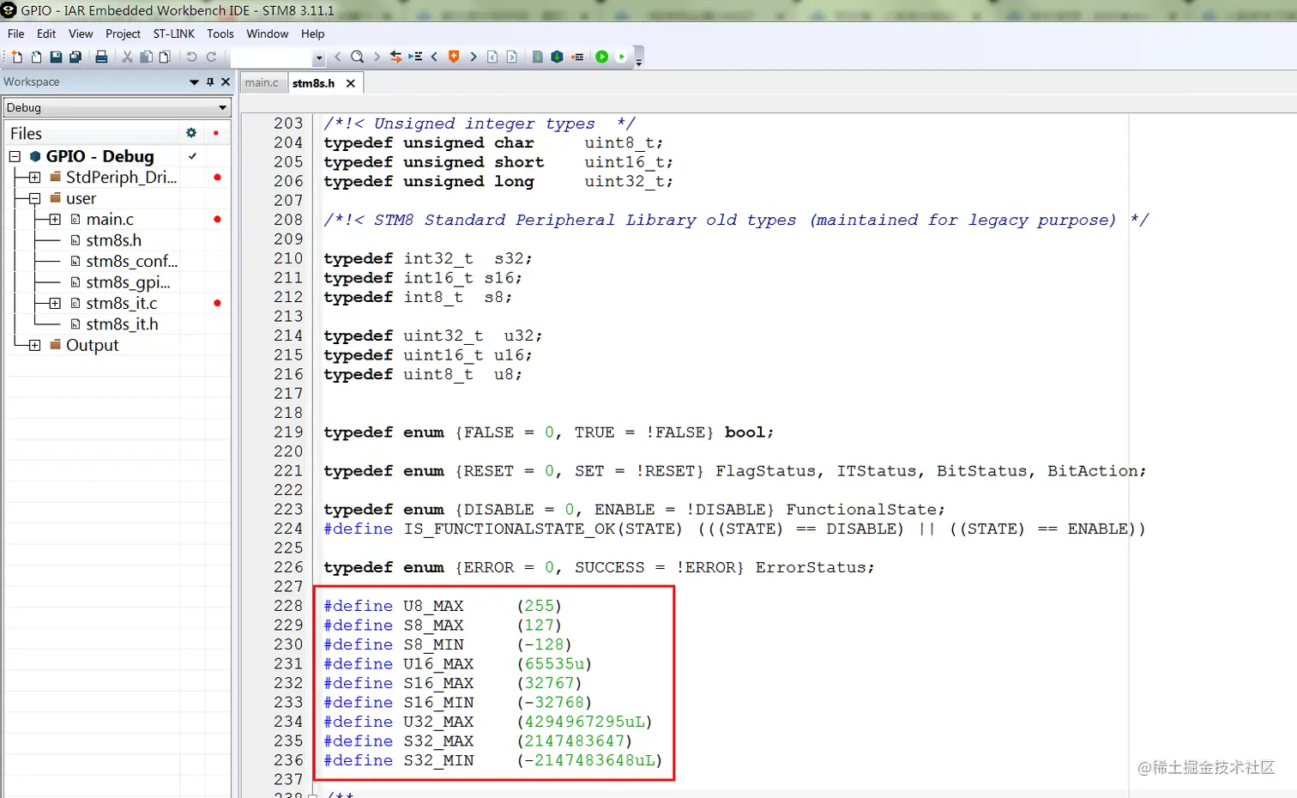Click the large green Download and Debug button

coord(602,57)
